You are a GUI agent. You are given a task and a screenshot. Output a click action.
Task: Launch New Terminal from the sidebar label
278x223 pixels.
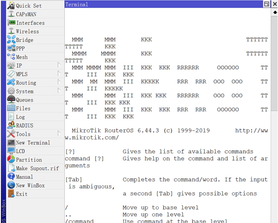(33, 143)
